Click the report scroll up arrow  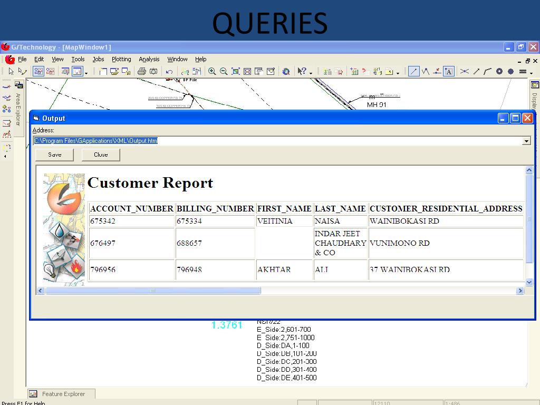tap(529, 170)
